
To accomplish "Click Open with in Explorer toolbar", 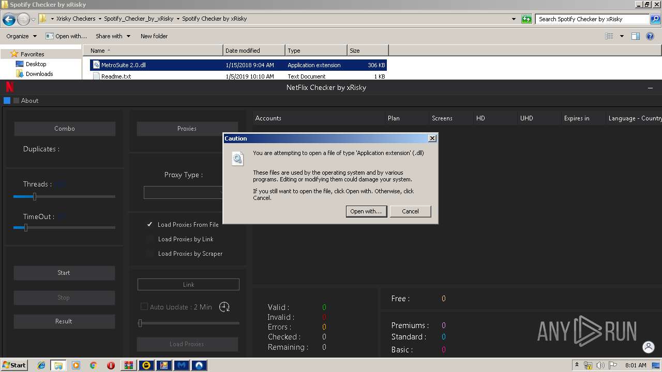I will [x=66, y=36].
